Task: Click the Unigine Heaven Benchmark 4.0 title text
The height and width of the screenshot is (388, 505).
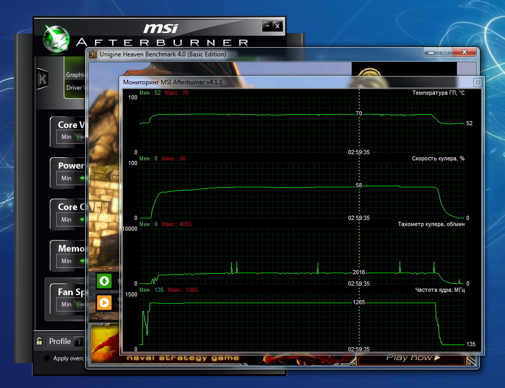Action: click(x=163, y=54)
